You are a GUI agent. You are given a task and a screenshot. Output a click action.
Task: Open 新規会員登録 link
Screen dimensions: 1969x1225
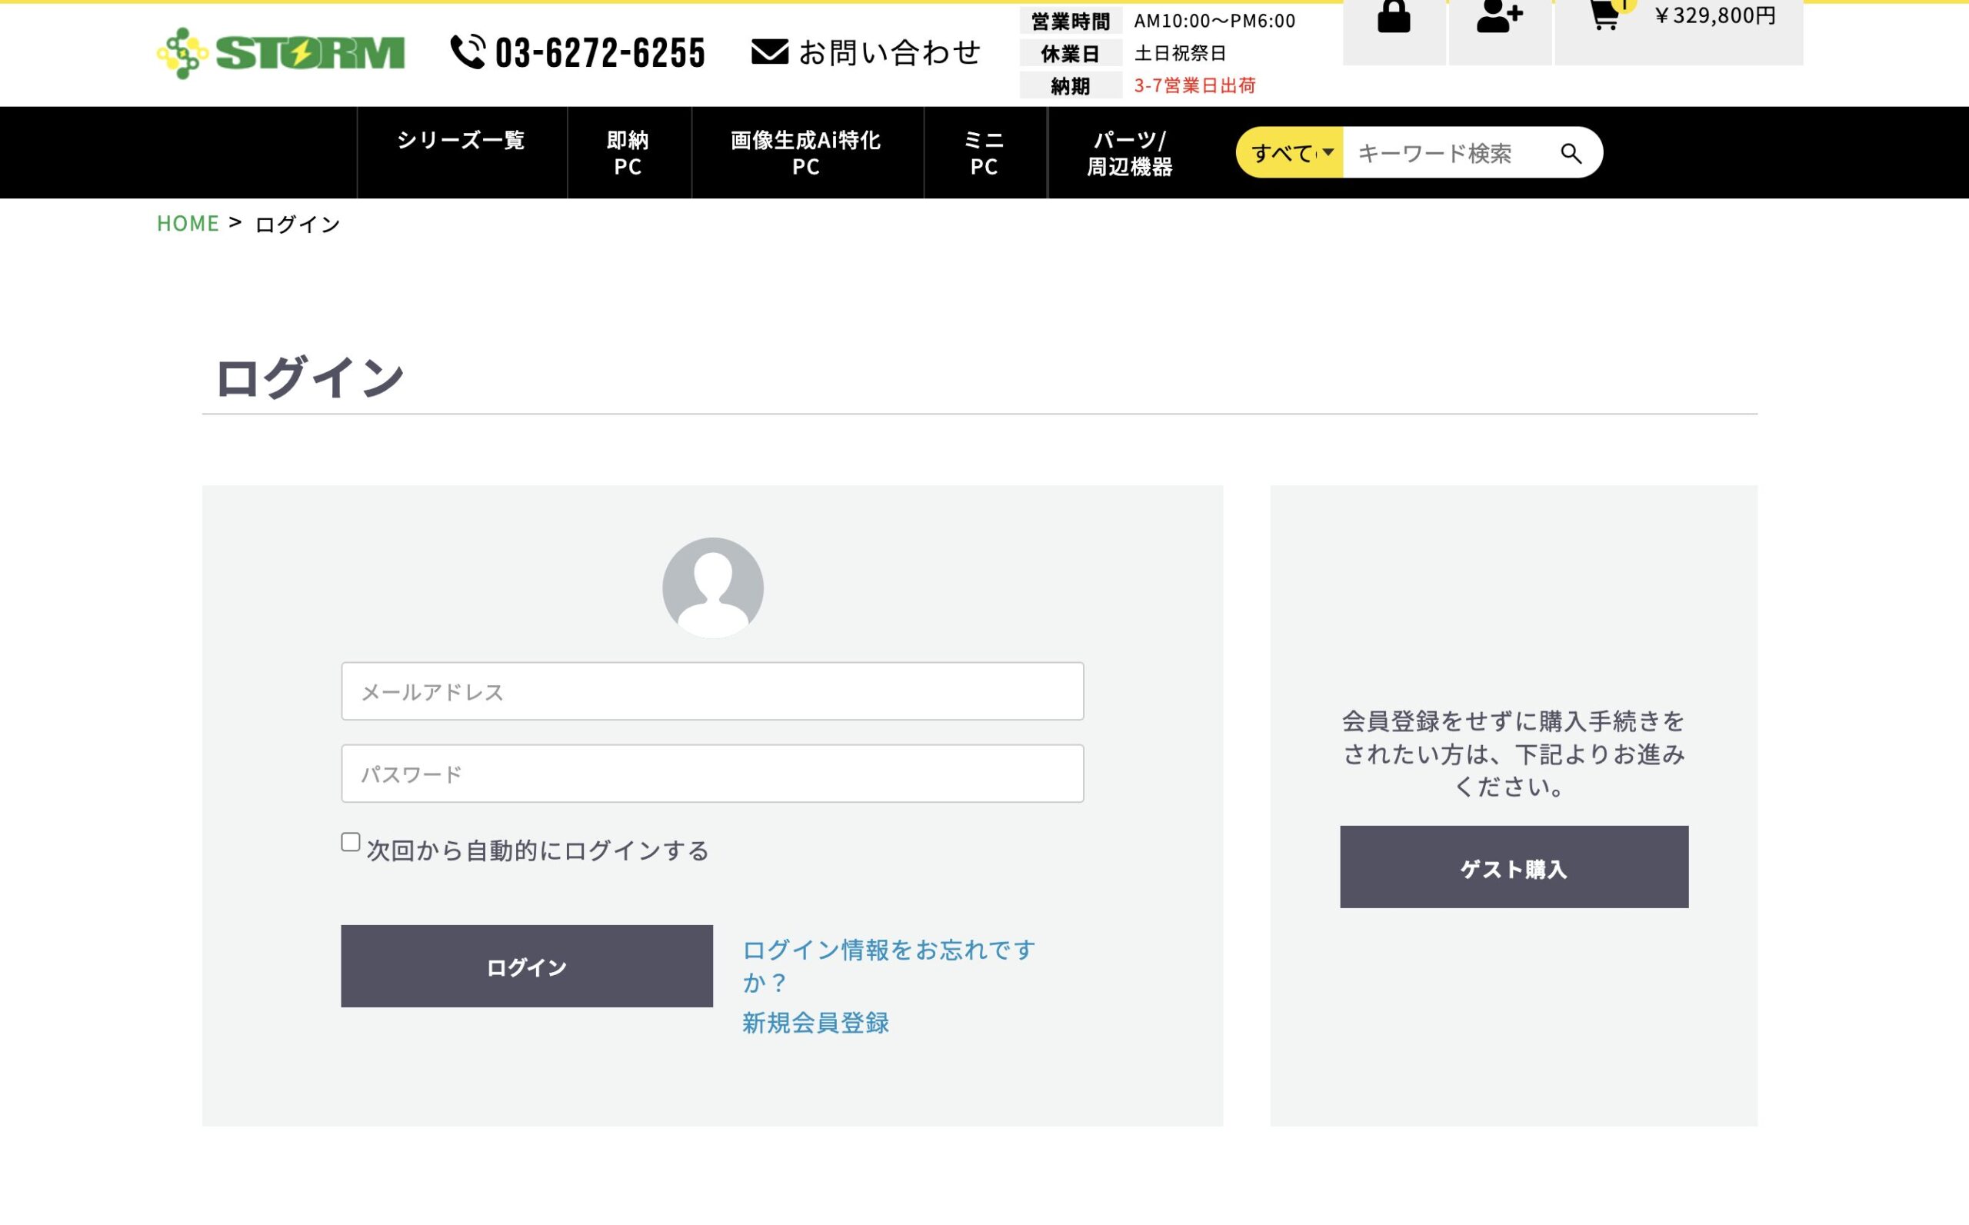click(x=816, y=1023)
